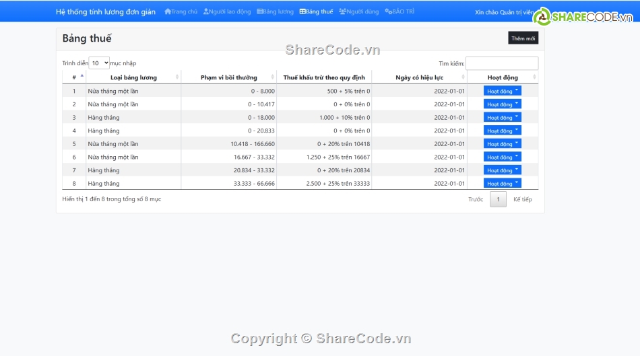Open Hoạt động dropdown for row 8
The width and height of the screenshot is (640, 356).
coord(502,183)
